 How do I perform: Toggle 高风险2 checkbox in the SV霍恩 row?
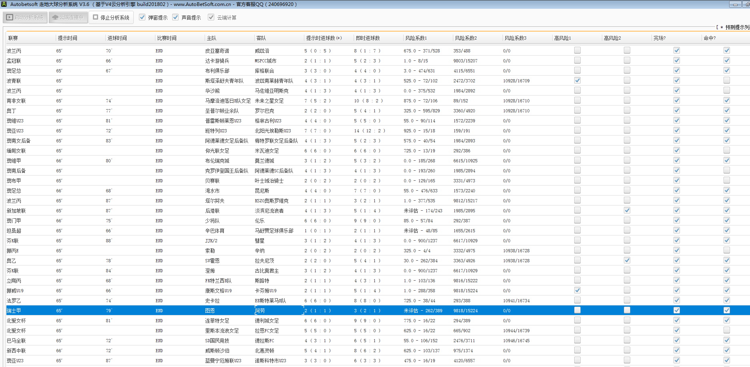click(x=627, y=260)
